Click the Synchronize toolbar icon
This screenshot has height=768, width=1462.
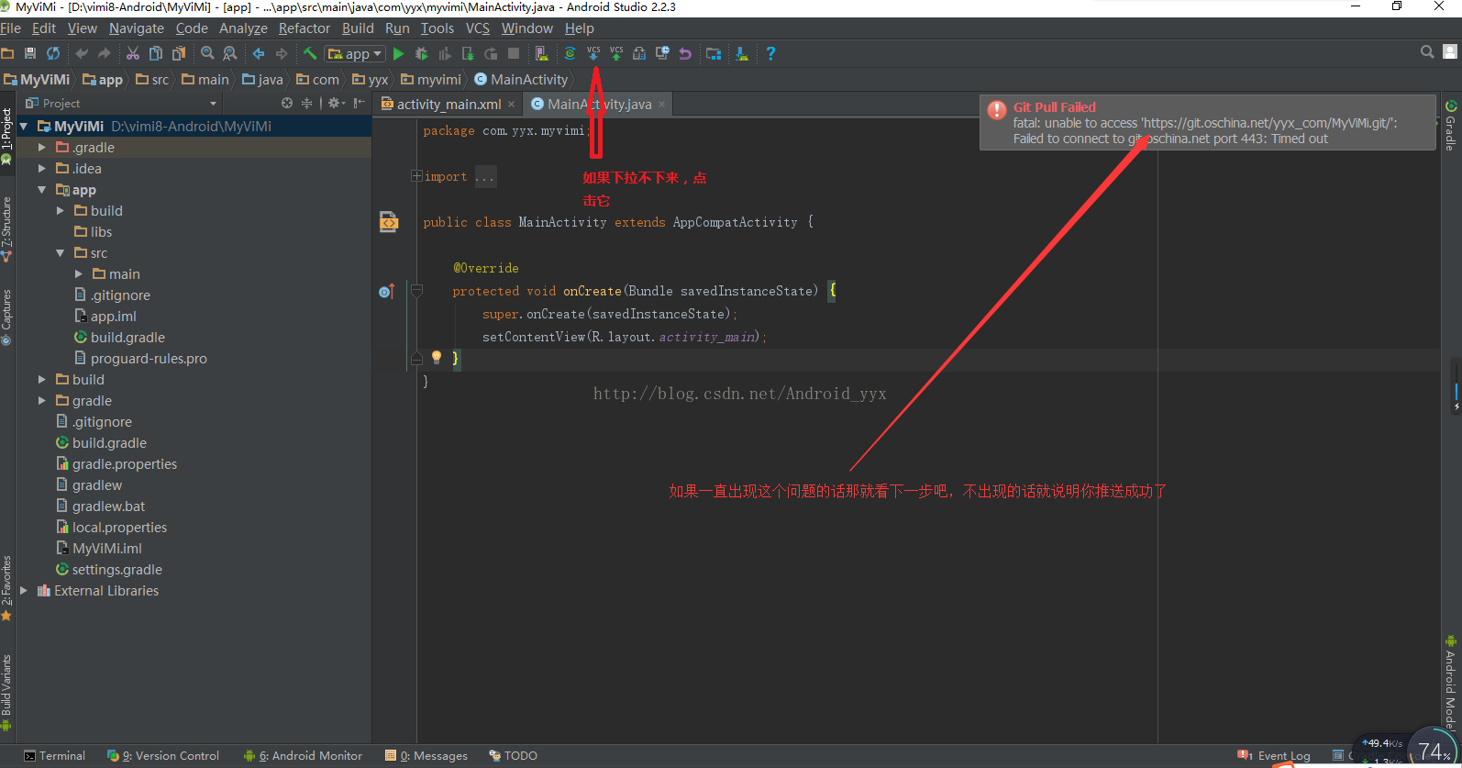(53, 53)
